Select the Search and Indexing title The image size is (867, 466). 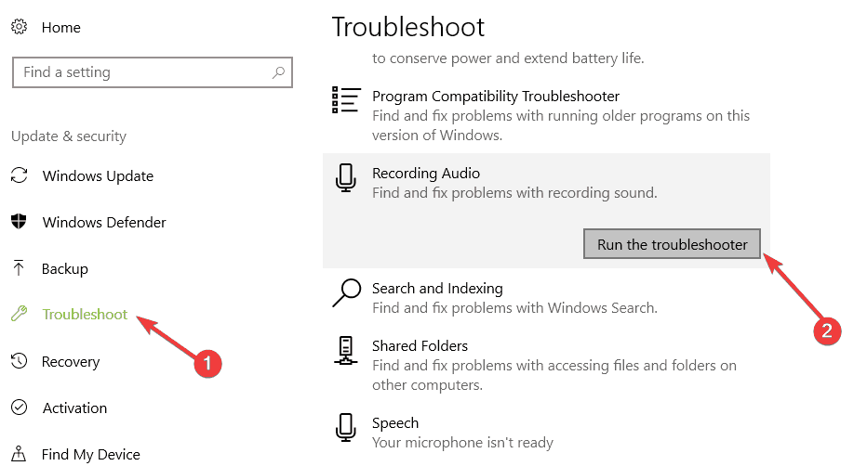coord(437,289)
